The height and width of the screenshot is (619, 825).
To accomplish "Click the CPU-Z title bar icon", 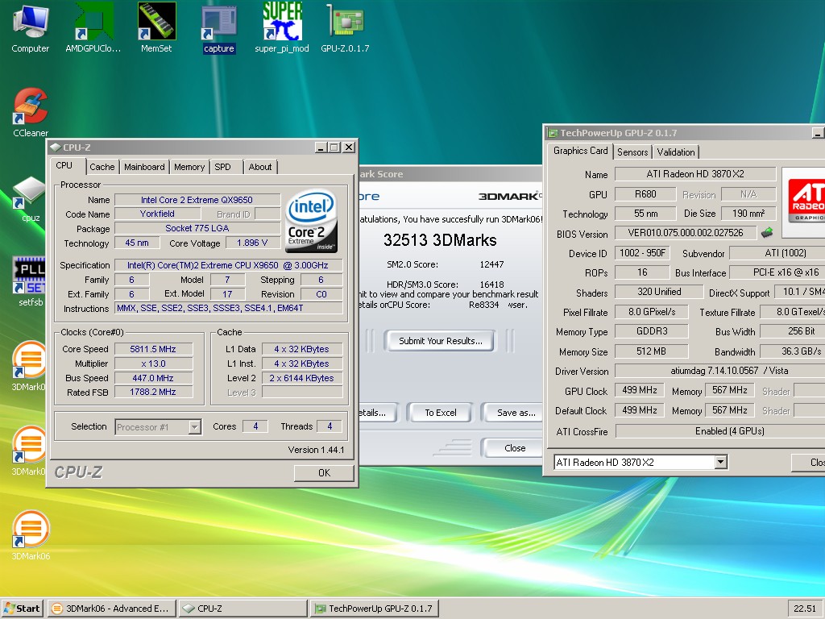I will [56, 147].
